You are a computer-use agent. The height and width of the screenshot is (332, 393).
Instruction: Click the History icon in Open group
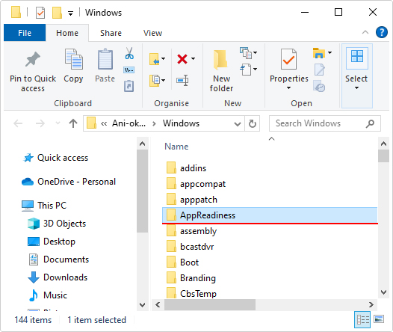319,86
